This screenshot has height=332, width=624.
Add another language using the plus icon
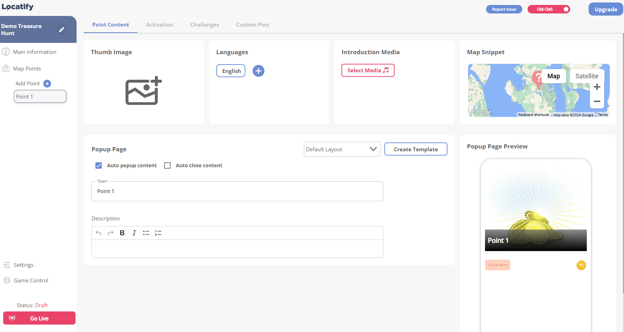pyautogui.click(x=258, y=71)
